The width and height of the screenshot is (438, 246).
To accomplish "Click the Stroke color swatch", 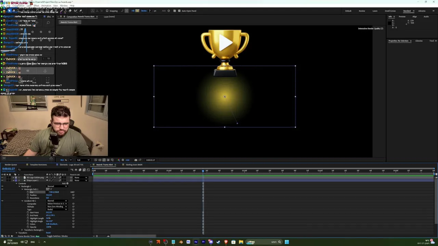I will tap(150, 11).
